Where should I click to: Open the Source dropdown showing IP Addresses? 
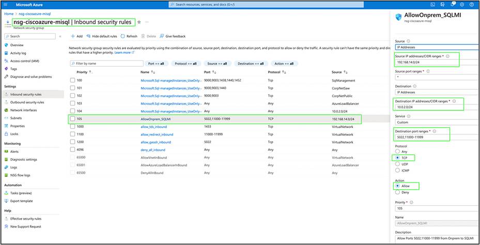coord(437,47)
